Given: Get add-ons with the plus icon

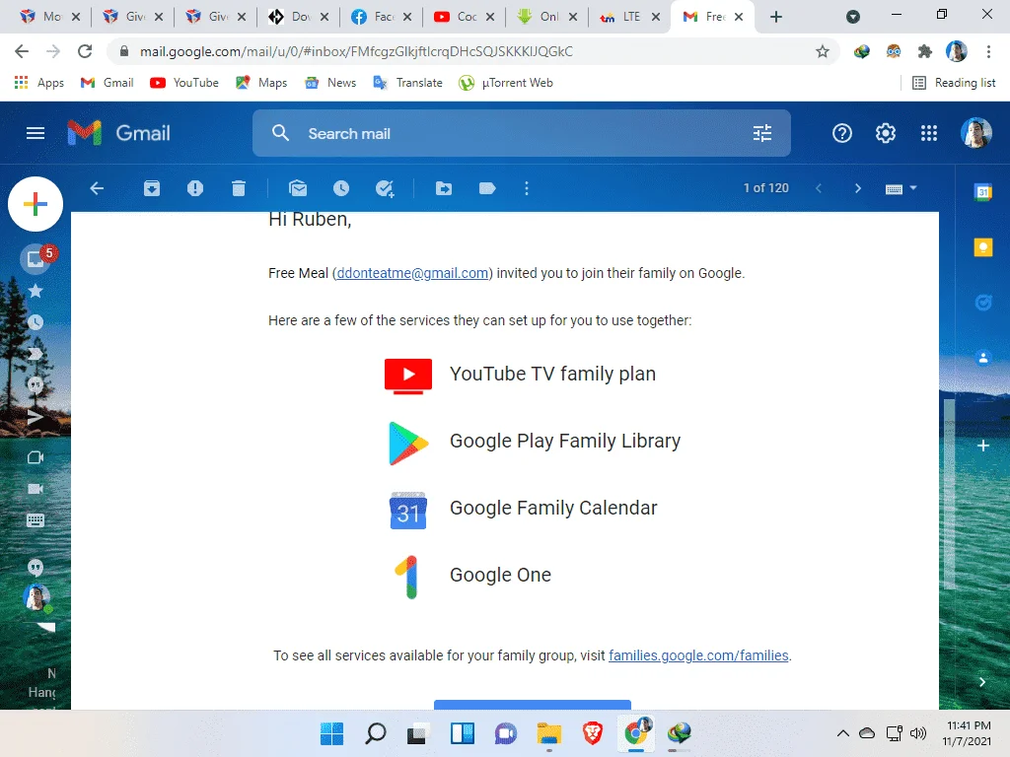Looking at the screenshot, I should pos(983,446).
